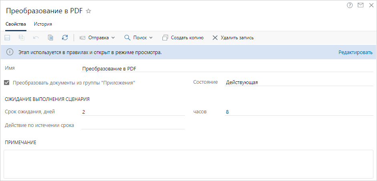The image size is (377, 181).
Task: Switch to the История tab
Action: (x=43, y=24)
